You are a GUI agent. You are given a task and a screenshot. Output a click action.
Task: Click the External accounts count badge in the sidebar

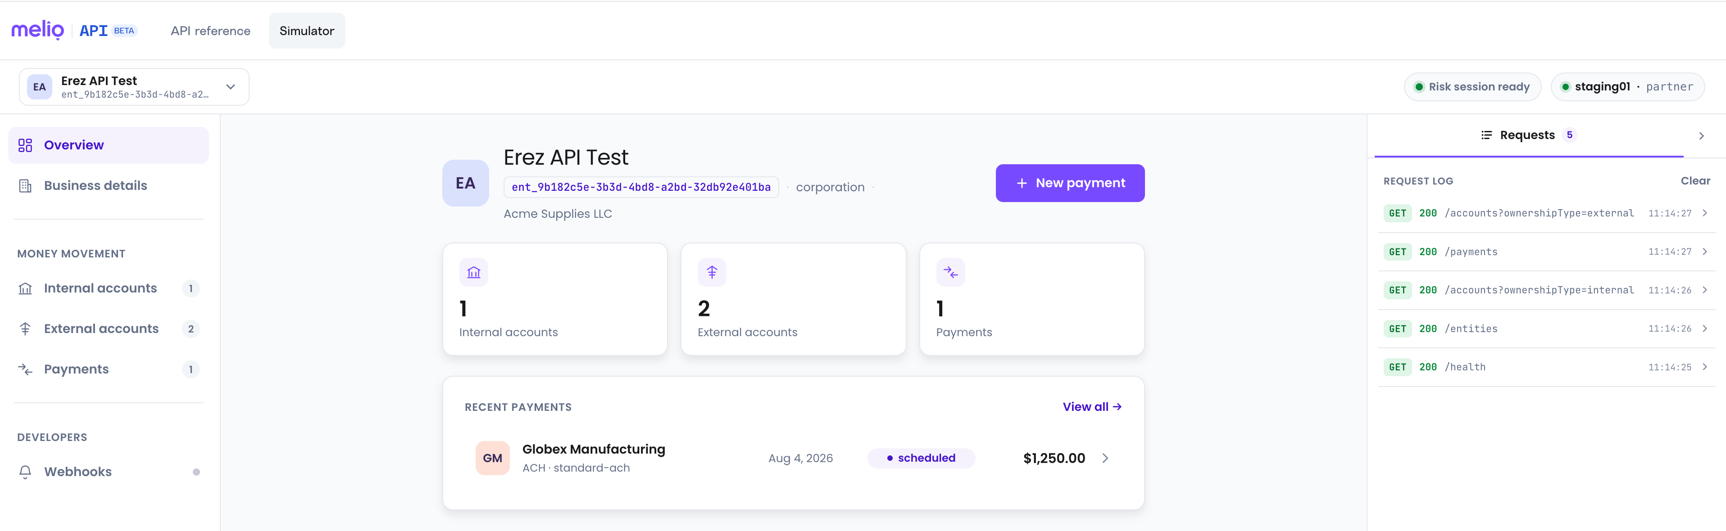pos(191,329)
